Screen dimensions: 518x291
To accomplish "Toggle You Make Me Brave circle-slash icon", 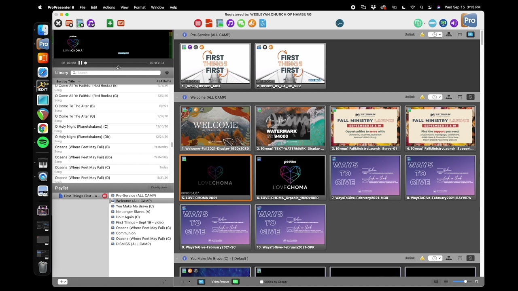I will point(470,258).
